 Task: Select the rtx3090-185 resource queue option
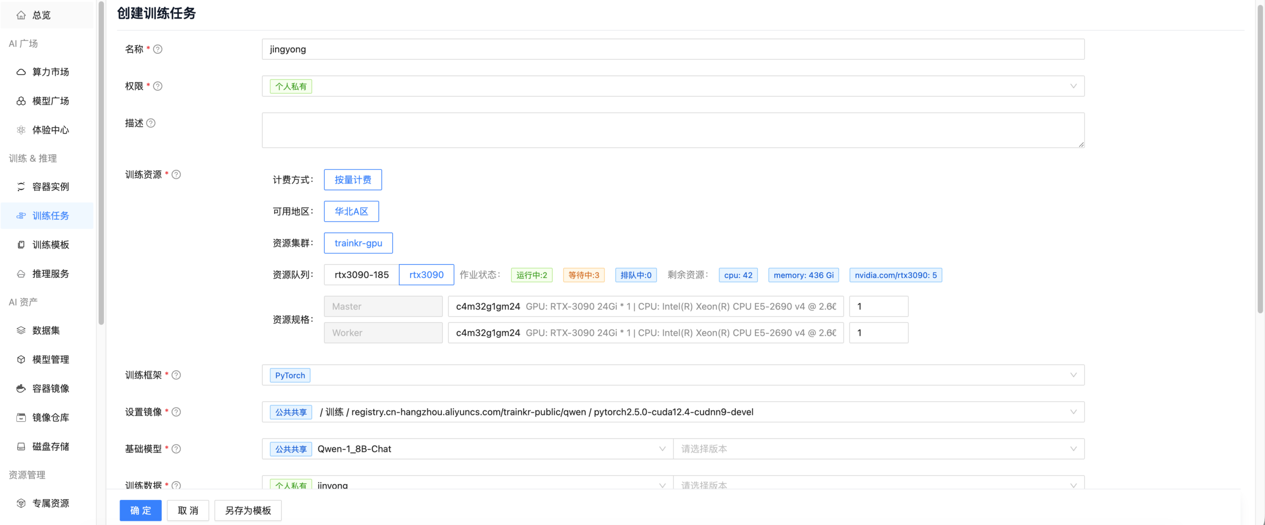coord(361,275)
